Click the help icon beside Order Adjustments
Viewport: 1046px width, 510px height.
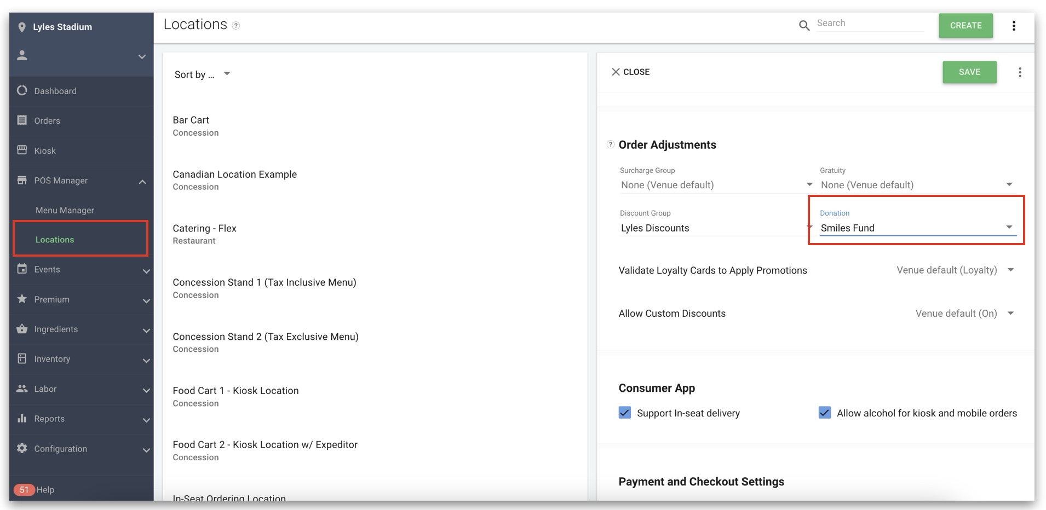[611, 144]
